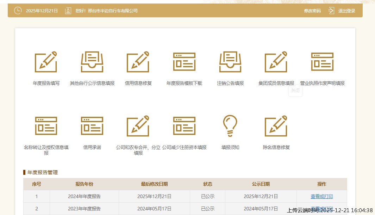Open the 信用信息修复 pencil icon
375x215 pixels.
click(138, 62)
